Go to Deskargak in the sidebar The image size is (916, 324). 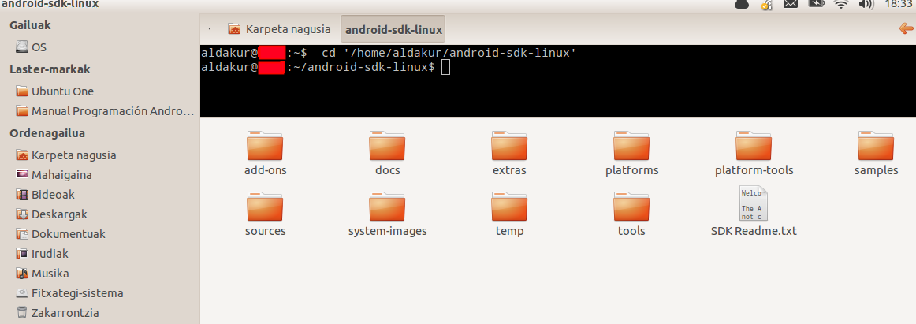coord(59,214)
